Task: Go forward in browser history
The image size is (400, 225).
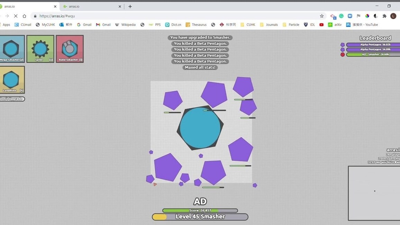Action: coord(7,16)
